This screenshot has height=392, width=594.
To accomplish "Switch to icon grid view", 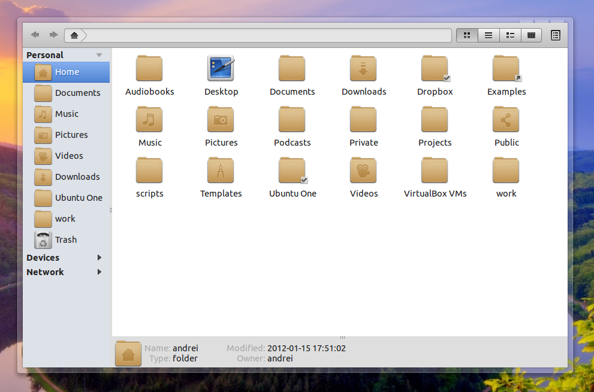I will pyautogui.click(x=467, y=35).
